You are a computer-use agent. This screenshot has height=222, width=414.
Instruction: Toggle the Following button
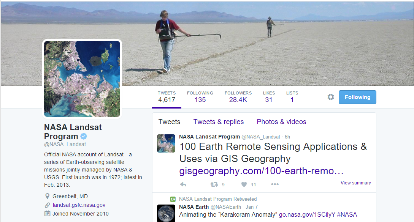pos(357,97)
